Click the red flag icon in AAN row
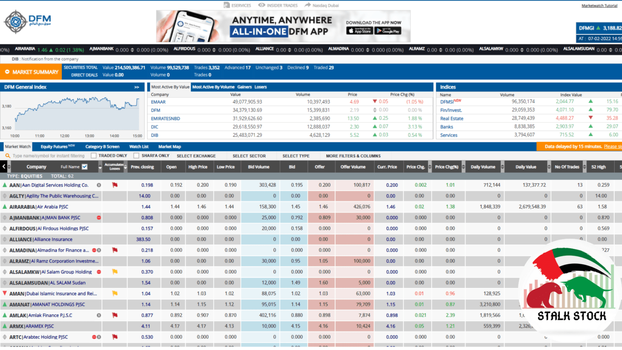 [115, 185]
